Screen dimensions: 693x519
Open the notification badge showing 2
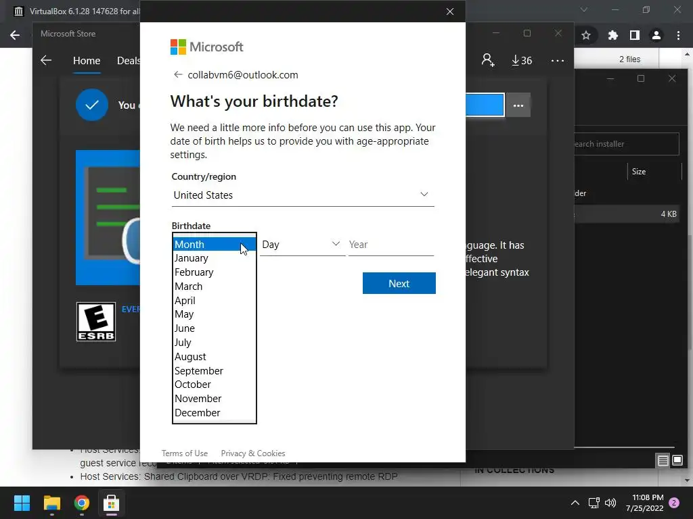tap(674, 503)
